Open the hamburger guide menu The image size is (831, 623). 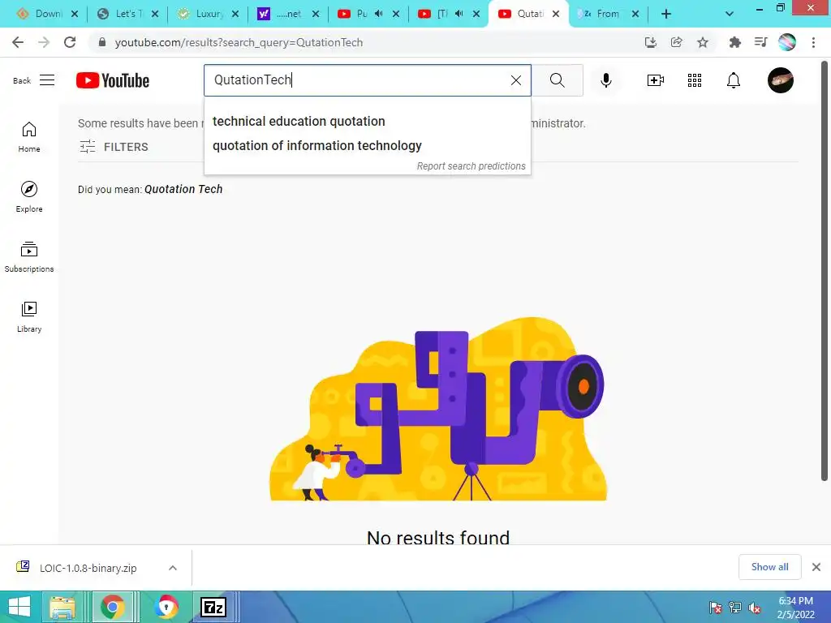pos(47,80)
